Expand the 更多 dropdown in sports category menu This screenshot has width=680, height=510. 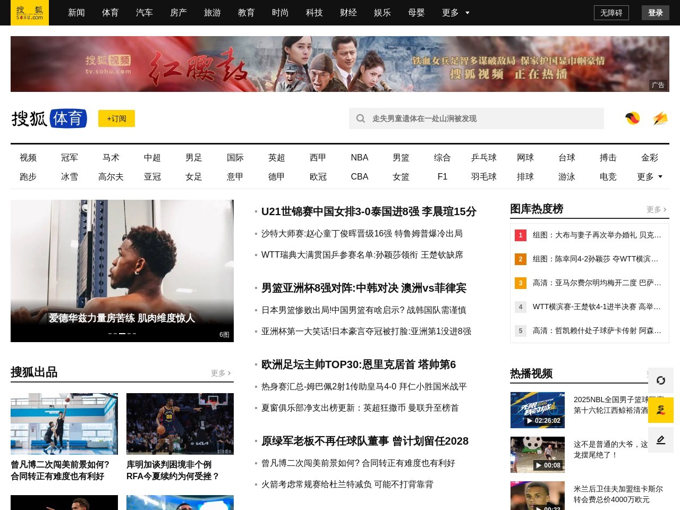tap(650, 176)
